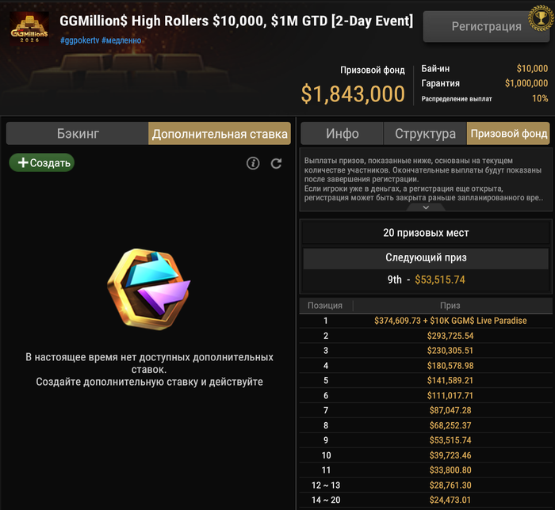Select the 1st place $374,609.73 row
The image size is (555, 510).
click(x=426, y=321)
